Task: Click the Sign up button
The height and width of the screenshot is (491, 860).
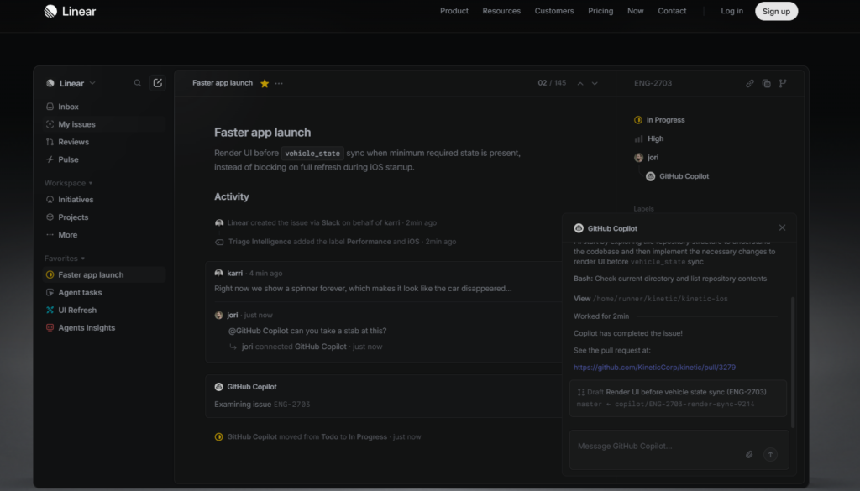Action: [776, 11]
